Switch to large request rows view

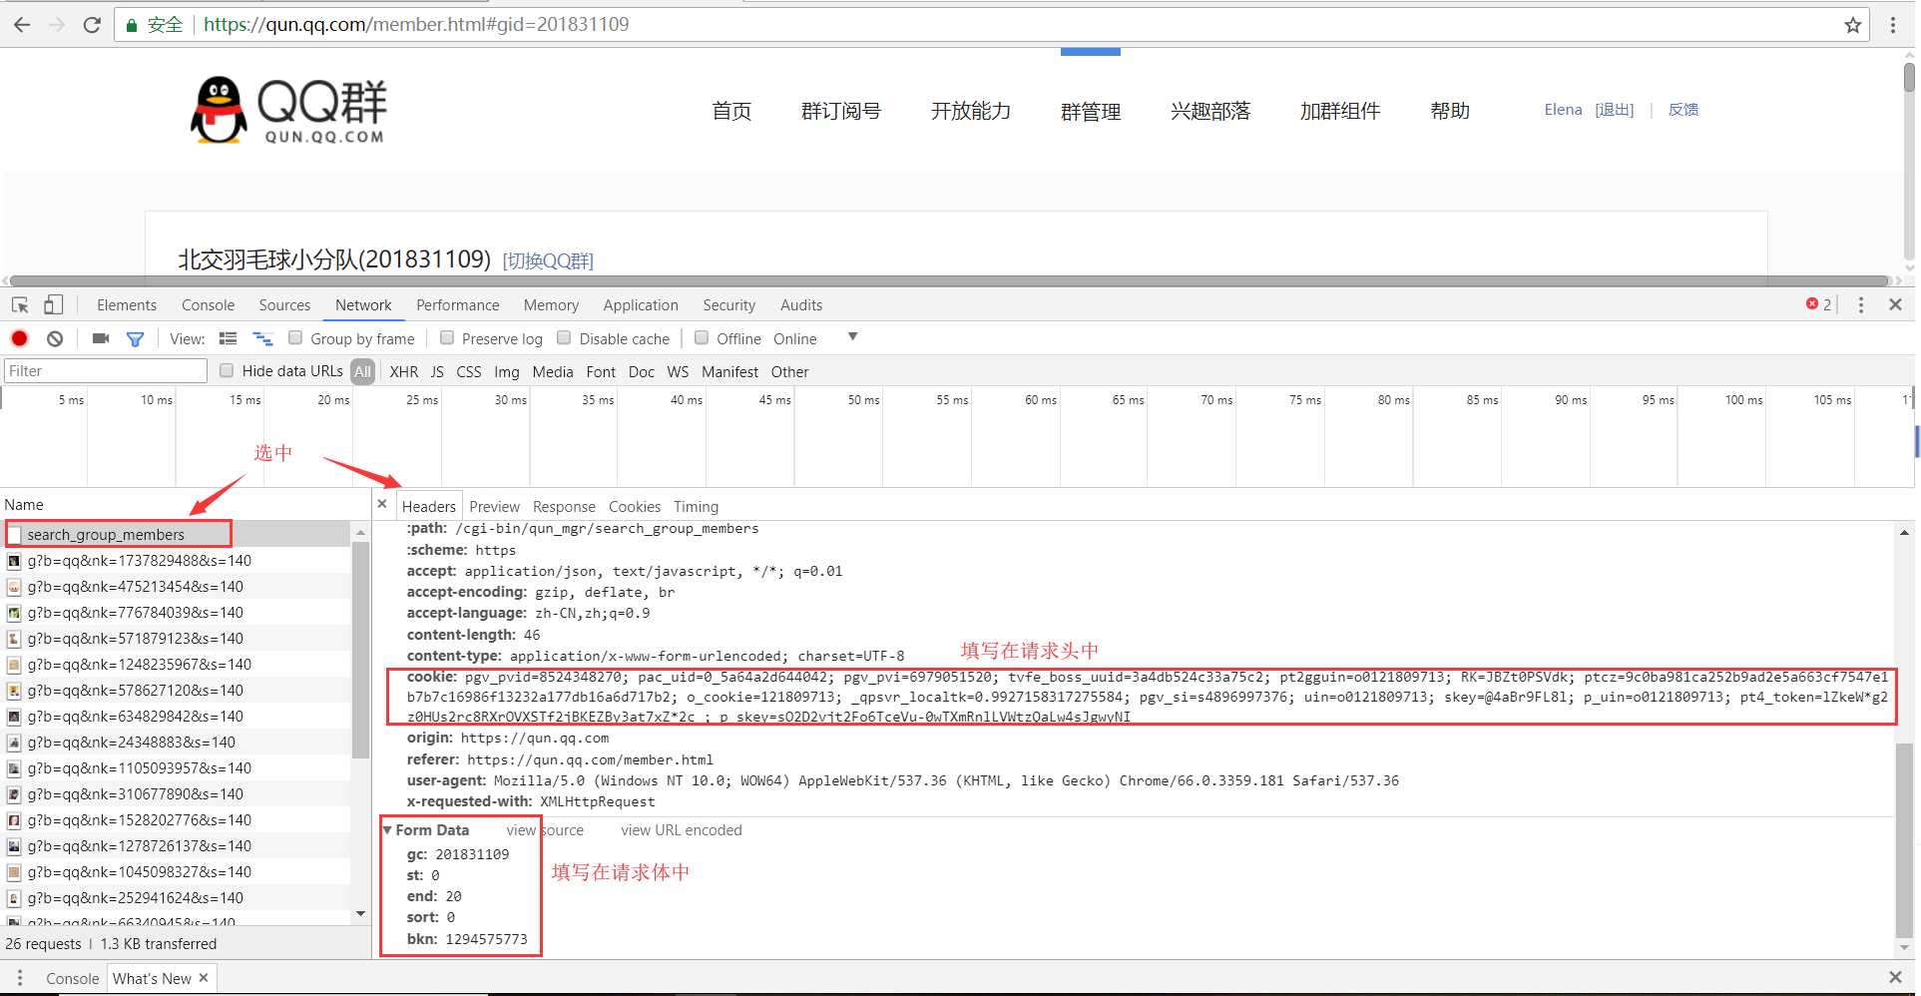tap(228, 338)
